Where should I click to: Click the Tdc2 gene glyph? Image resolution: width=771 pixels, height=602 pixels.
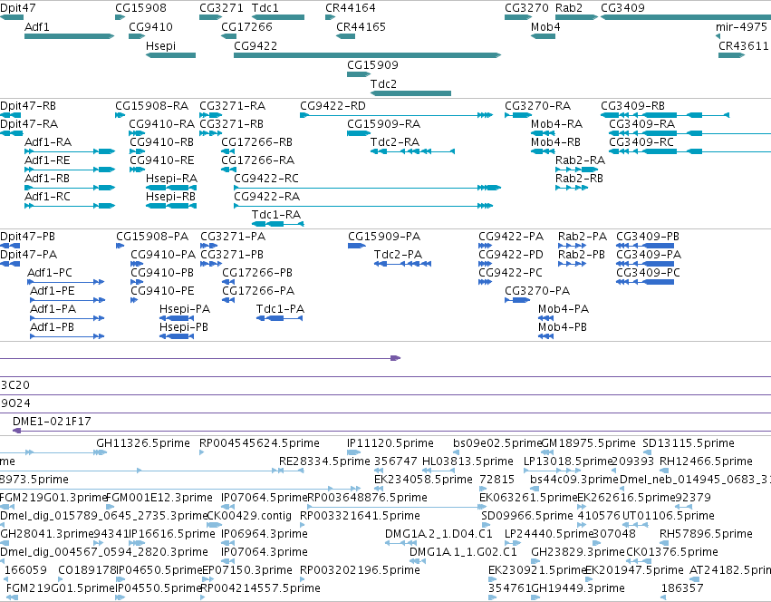[410, 93]
